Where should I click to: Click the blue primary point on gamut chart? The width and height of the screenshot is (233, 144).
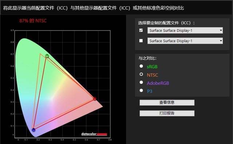tap(33, 130)
